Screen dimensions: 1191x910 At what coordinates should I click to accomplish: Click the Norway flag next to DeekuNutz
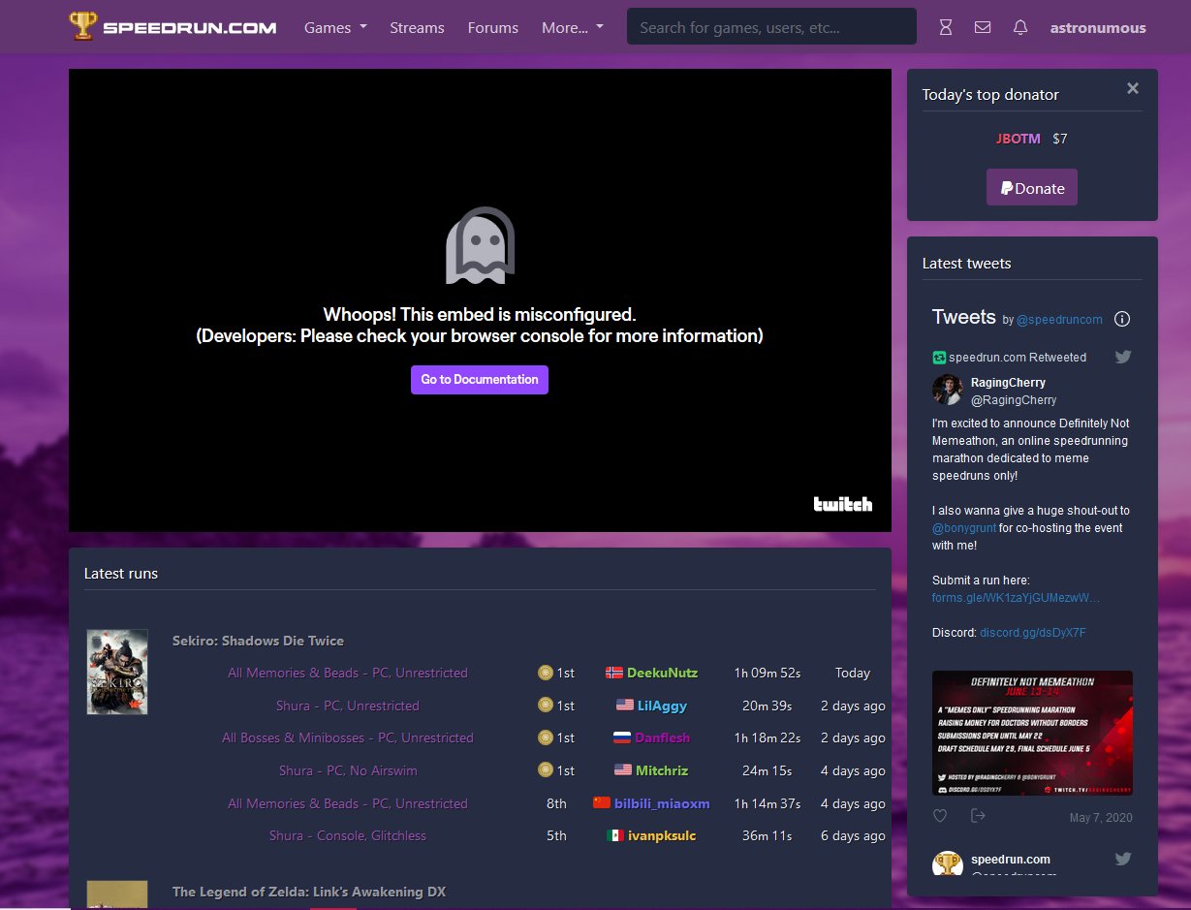click(x=614, y=673)
